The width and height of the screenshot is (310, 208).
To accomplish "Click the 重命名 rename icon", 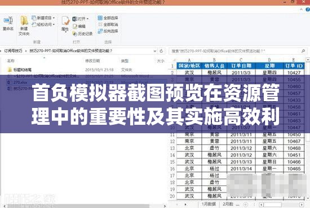I will coord(8,20).
